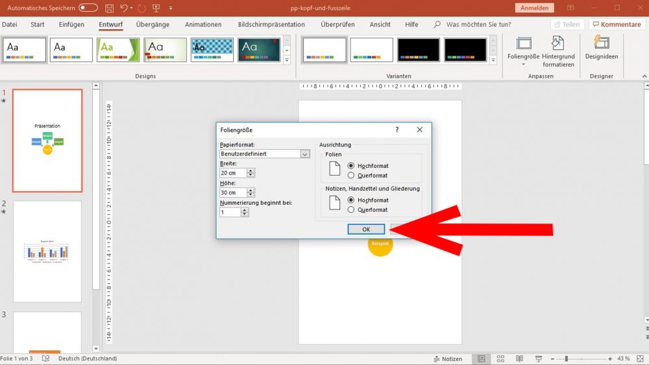The height and width of the screenshot is (365, 649).
Task: Click the Undo arrow icon
Action: 124,8
